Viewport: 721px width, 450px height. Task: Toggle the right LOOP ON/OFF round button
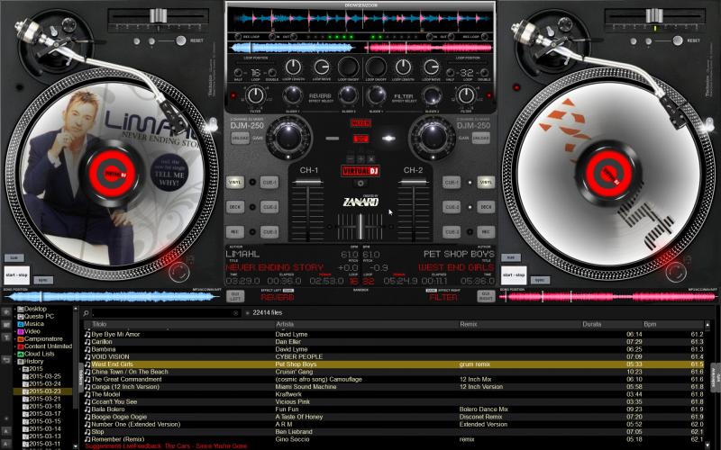pyautogui.click(x=376, y=67)
